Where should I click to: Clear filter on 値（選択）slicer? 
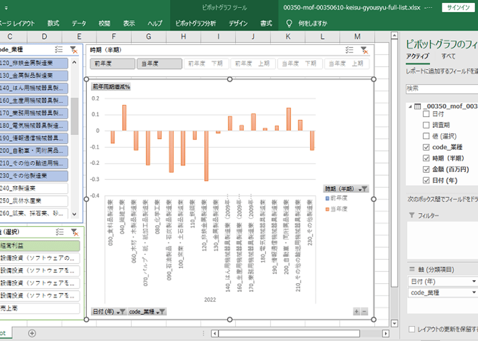(74, 233)
